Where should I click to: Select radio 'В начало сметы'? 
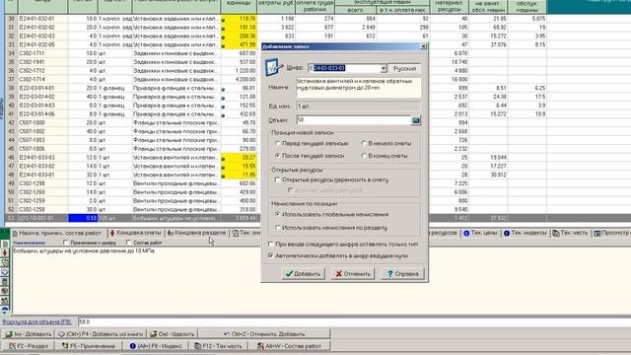[x=364, y=143]
